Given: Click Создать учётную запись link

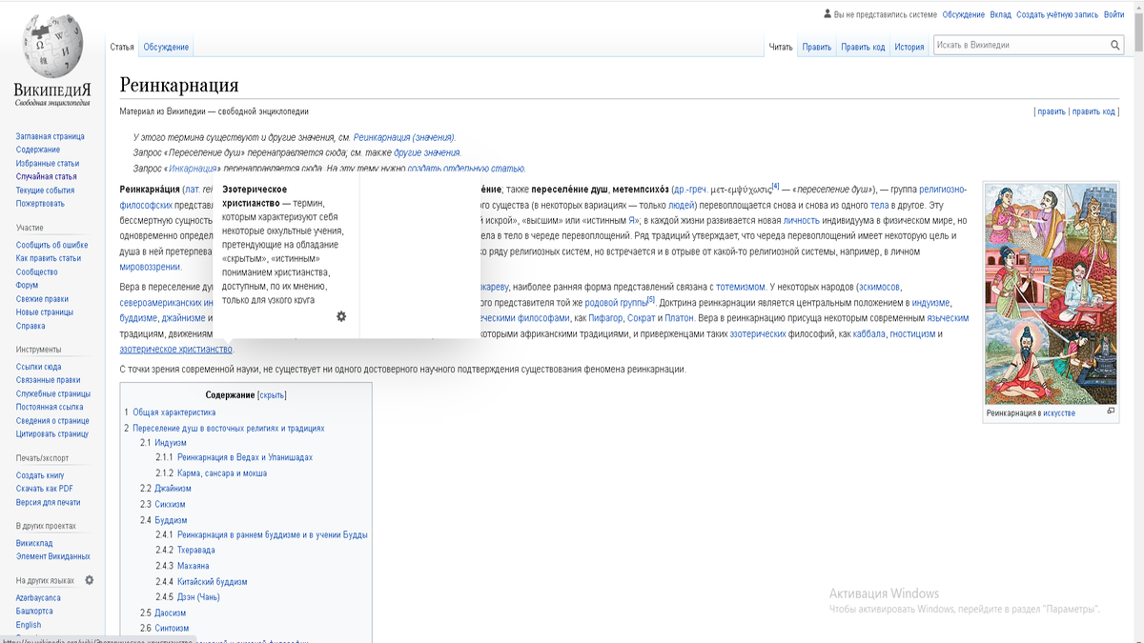Looking at the screenshot, I should [1057, 14].
